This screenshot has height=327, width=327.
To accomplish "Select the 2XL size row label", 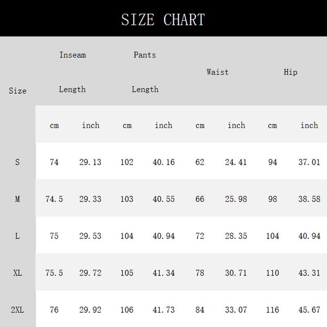I will coord(18,310).
